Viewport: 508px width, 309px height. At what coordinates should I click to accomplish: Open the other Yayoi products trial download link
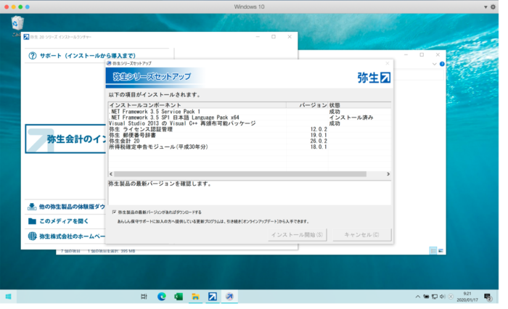pyautogui.click(x=72, y=207)
